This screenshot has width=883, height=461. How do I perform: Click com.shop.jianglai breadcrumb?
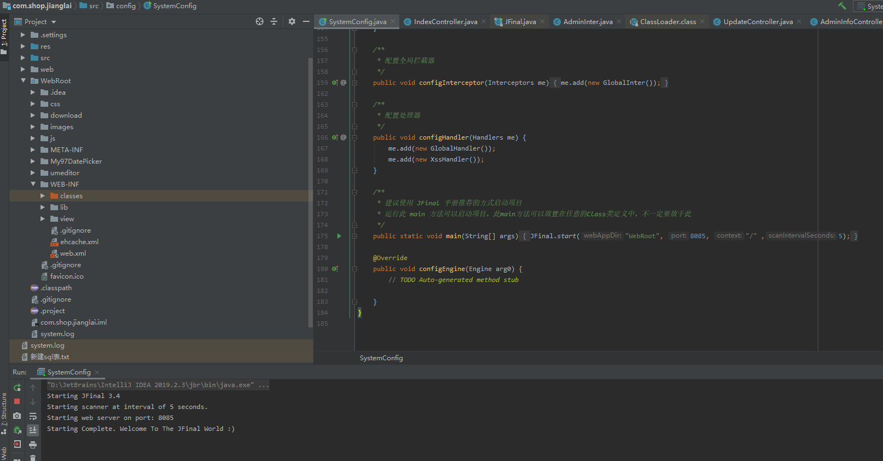tap(37, 6)
